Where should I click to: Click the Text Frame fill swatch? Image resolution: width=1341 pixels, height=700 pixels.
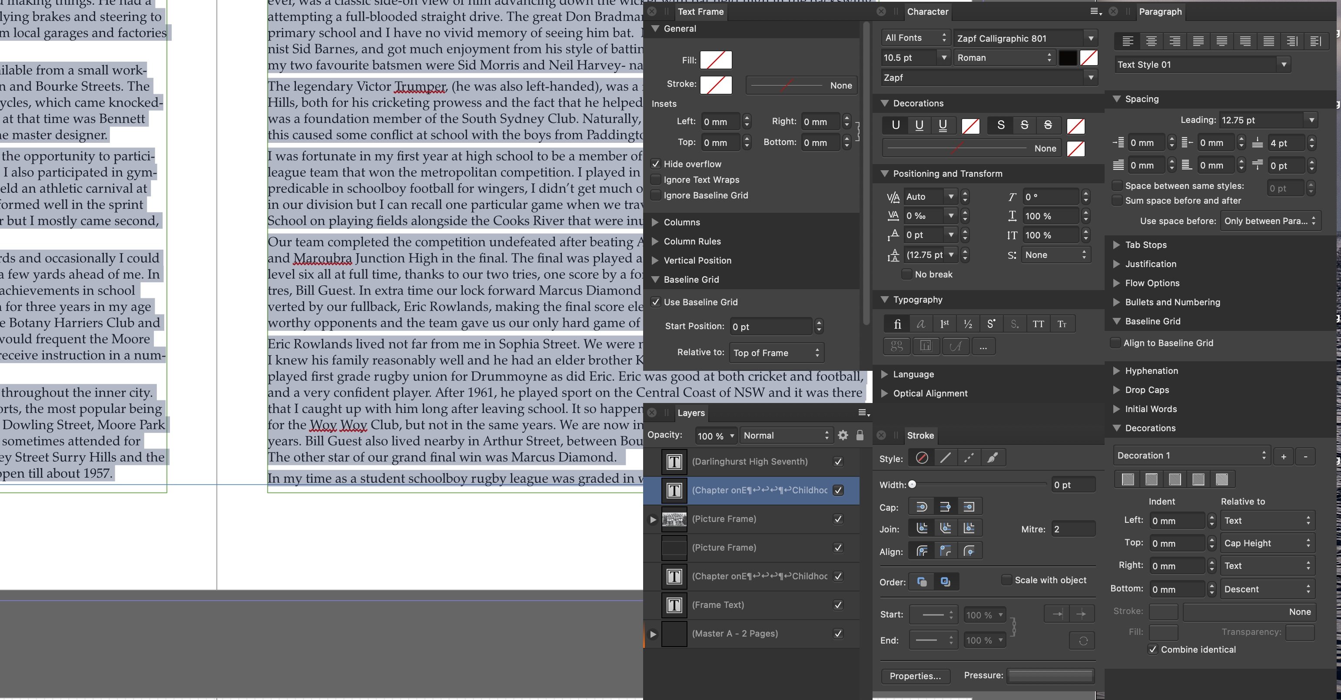(x=716, y=60)
